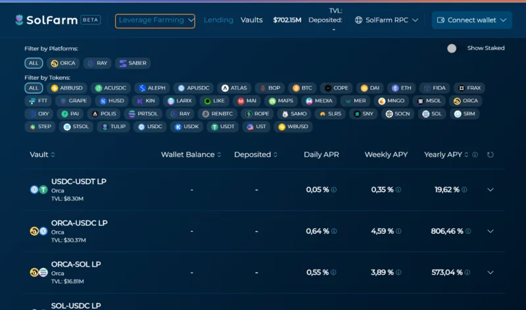Select the USDT token filter
Viewport: 526px width, 310px height.
click(222, 127)
